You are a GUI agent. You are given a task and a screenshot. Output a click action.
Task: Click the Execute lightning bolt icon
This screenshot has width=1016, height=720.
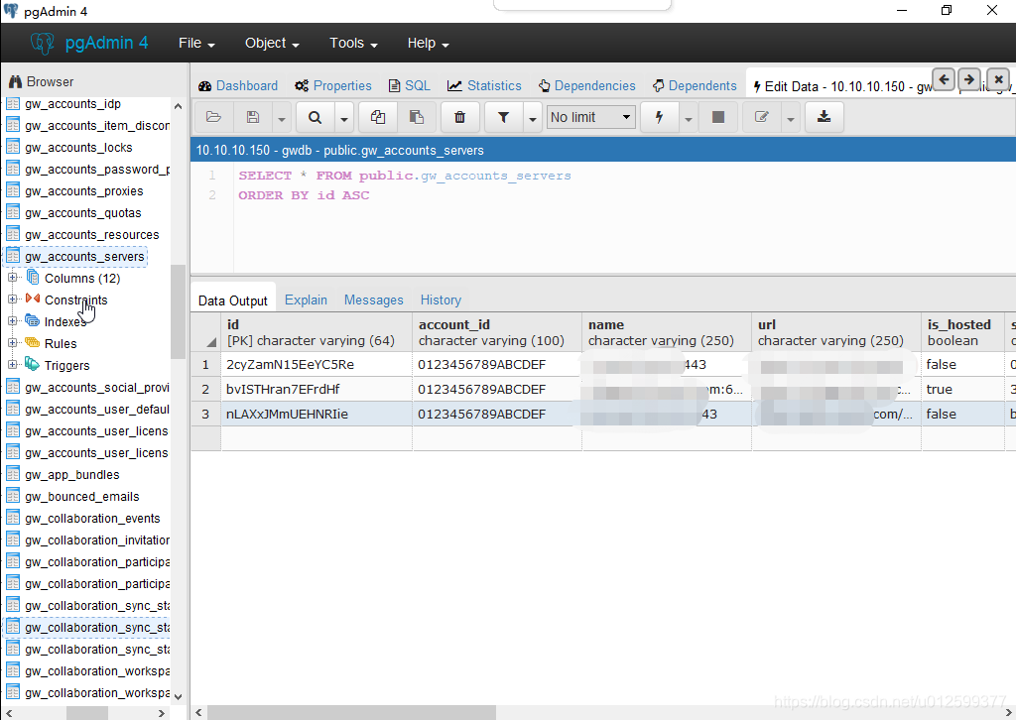point(659,117)
